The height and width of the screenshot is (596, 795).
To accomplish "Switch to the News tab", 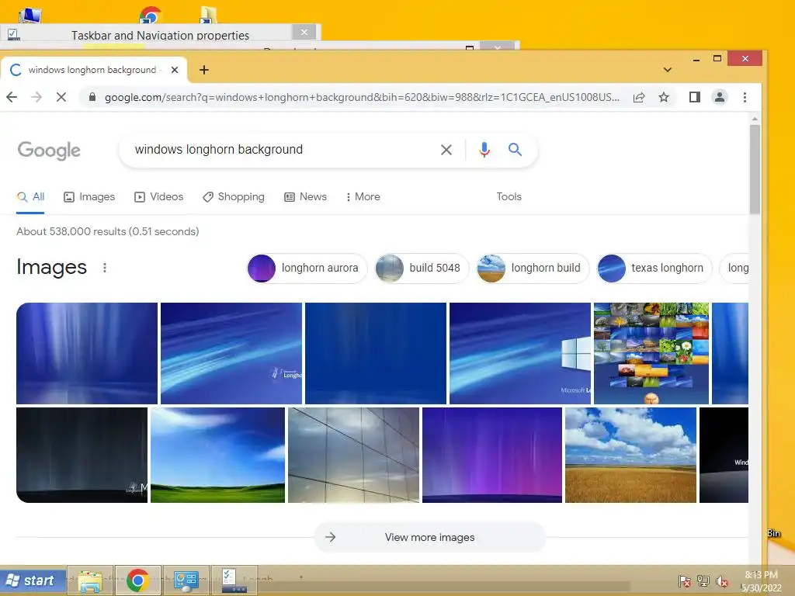I will pos(305,196).
